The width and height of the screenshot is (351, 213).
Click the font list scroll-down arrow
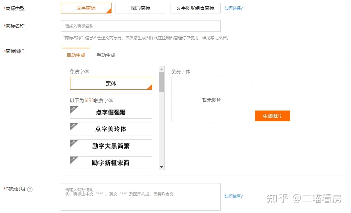click(x=162, y=167)
